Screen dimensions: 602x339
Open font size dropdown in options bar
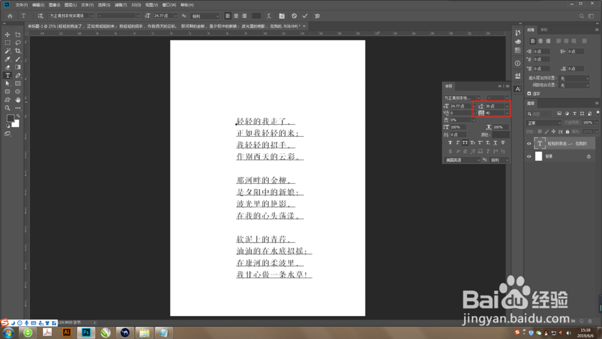click(175, 16)
